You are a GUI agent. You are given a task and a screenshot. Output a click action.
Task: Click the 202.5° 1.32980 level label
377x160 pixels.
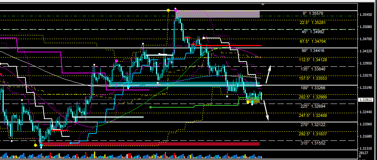313,97
